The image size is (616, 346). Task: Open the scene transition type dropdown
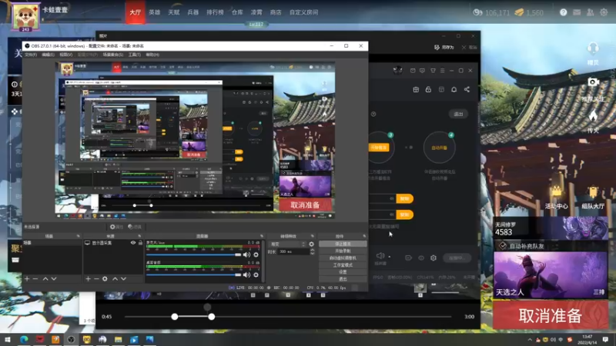click(x=287, y=244)
